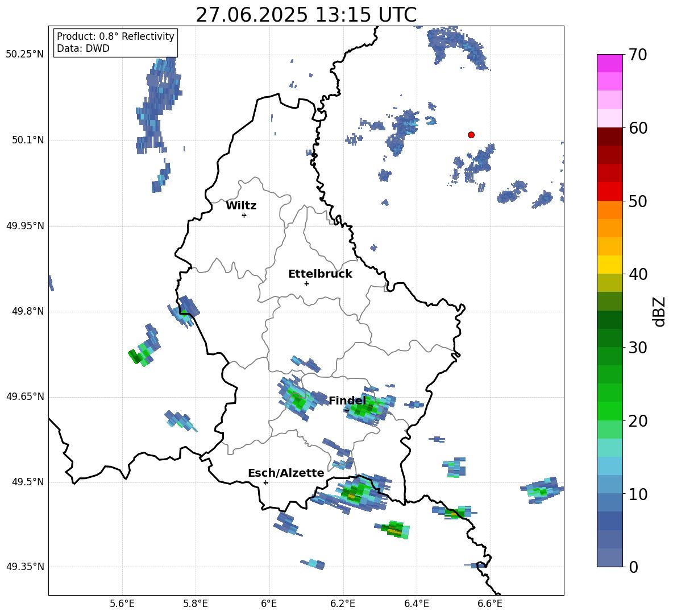The width and height of the screenshot is (673, 615).
Task: Click the dark blue colorbar segment just above 0
Action: [x=609, y=558]
